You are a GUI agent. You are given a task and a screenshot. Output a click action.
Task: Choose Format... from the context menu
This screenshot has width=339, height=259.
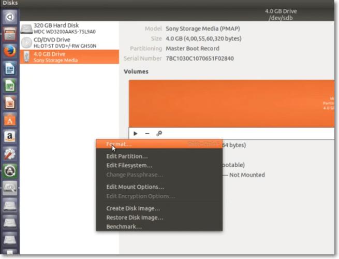coord(159,144)
